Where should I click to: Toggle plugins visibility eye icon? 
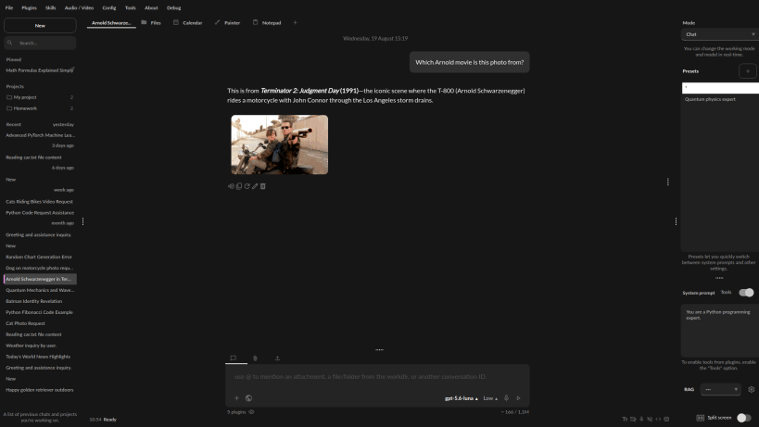[251, 412]
